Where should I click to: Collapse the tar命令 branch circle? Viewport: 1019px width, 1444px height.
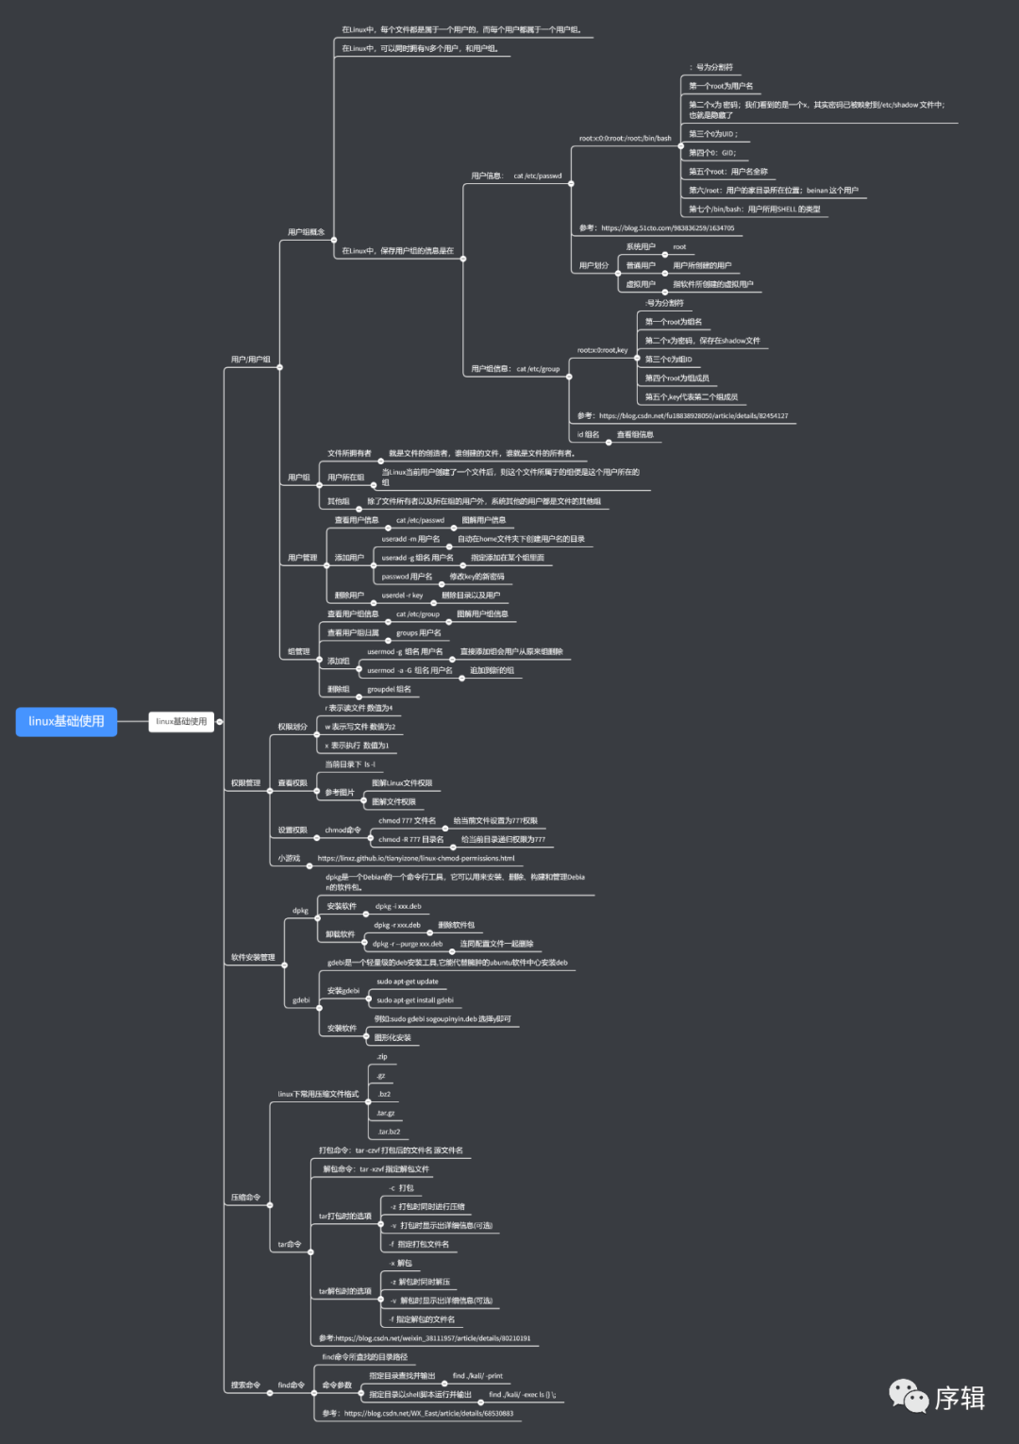point(310,1251)
